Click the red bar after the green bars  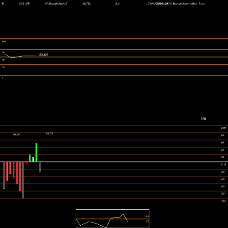pos(40,167)
